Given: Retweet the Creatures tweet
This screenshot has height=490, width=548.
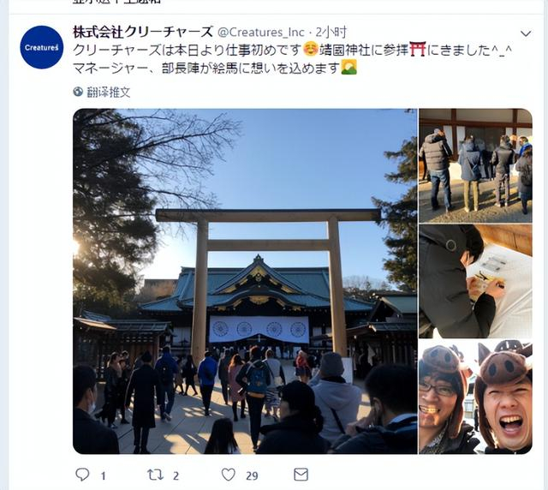Looking at the screenshot, I should [155, 475].
